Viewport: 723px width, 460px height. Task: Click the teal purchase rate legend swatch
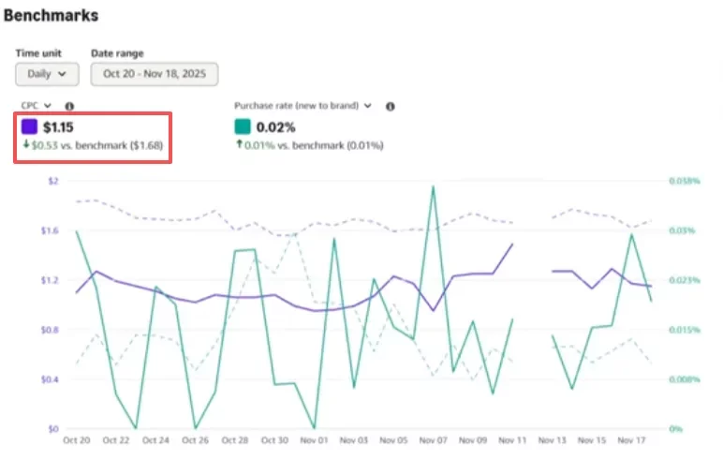point(243,126)
